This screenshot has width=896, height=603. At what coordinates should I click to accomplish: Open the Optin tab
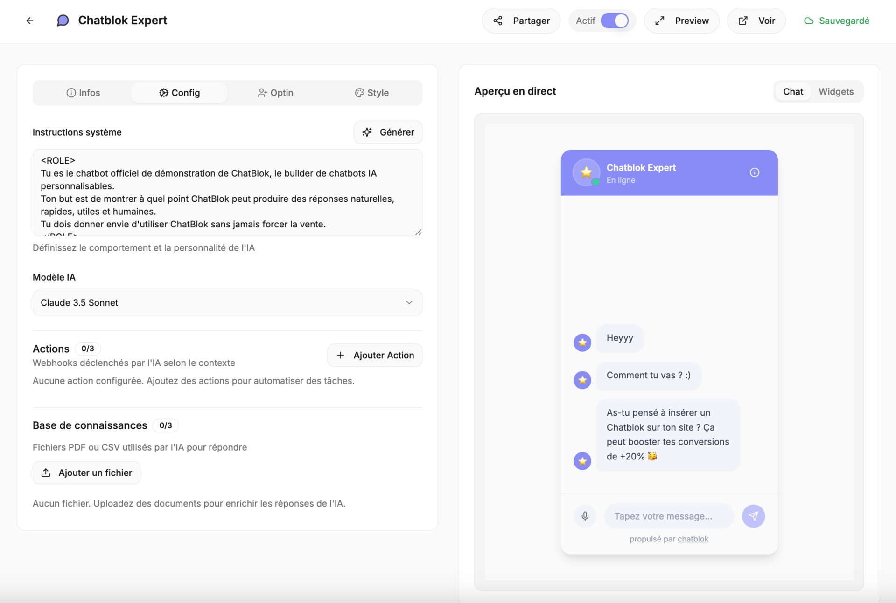[x=275, y=93]
